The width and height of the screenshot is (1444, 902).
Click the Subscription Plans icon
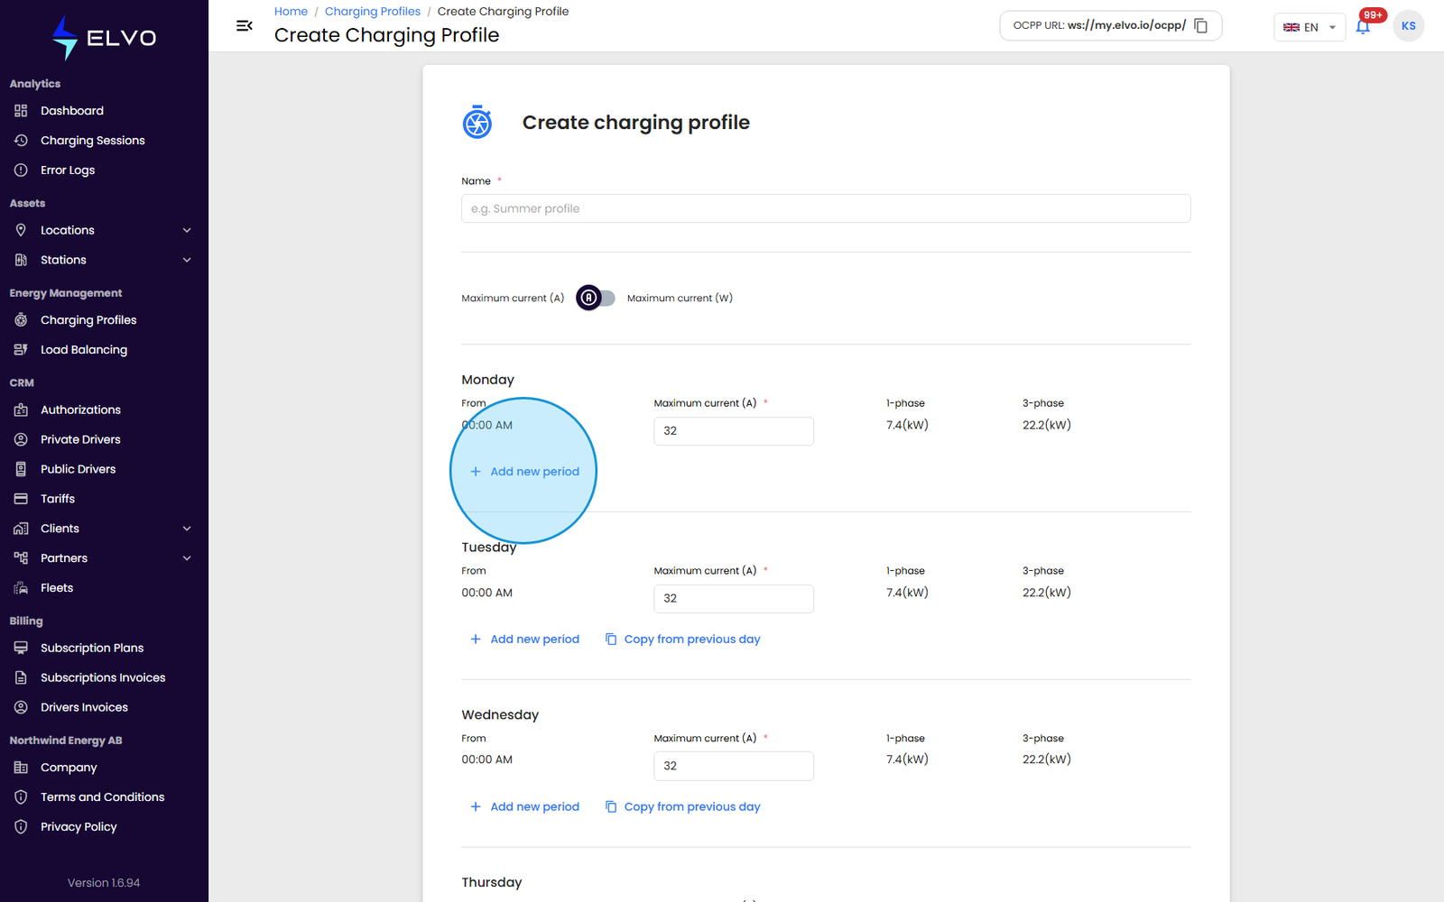coord(21,648)
